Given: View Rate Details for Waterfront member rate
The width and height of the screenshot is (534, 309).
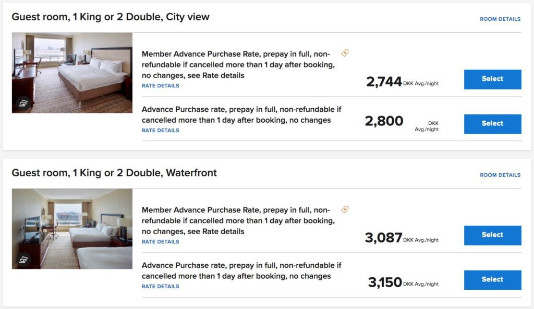Looking at the screenshot, I should (x=160, y=242).
